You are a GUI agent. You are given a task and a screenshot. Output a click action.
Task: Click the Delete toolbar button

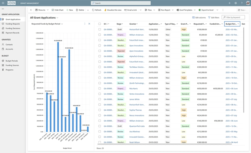click(x=80, y=10)
